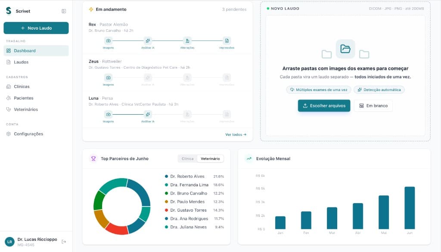Click the Configurações gear icon

[x=9, y=134]
